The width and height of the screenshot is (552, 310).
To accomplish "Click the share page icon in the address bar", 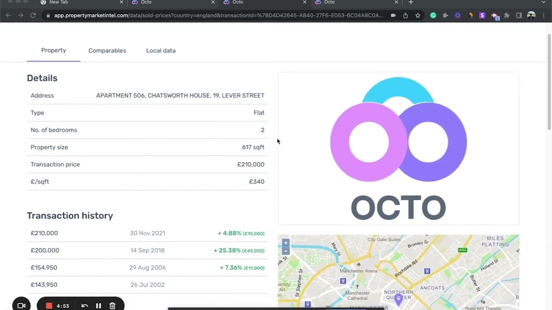I will pos(405,15).
